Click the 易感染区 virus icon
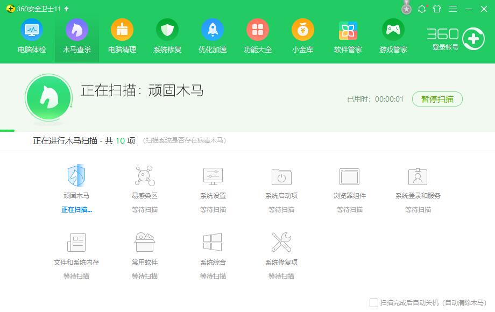495x312 pixels. point(145,176)
